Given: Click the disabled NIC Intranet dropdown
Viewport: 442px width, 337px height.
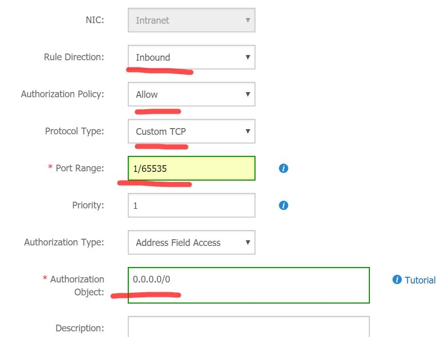Looking at the screenshot, I should coord(192,20).
